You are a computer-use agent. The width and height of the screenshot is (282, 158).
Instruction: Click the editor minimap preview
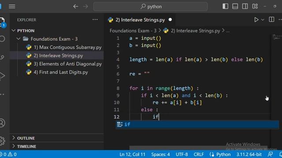276,37
